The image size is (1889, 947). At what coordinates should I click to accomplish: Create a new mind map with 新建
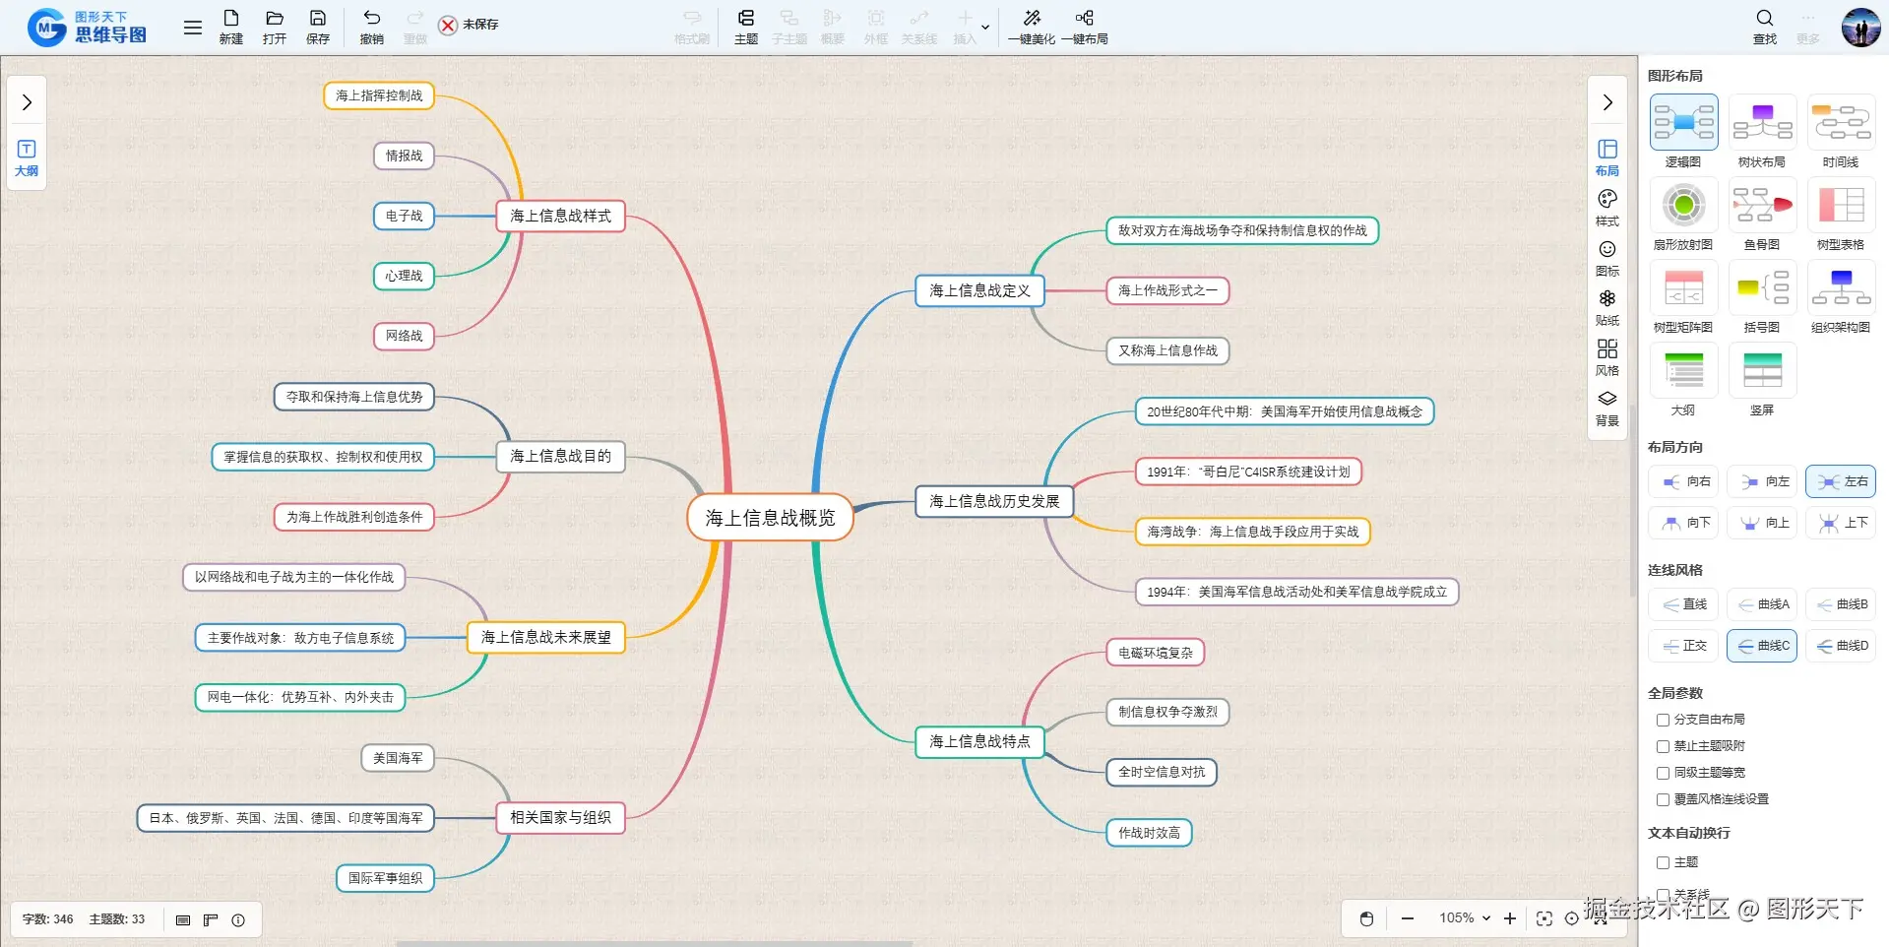click(230, 27)
